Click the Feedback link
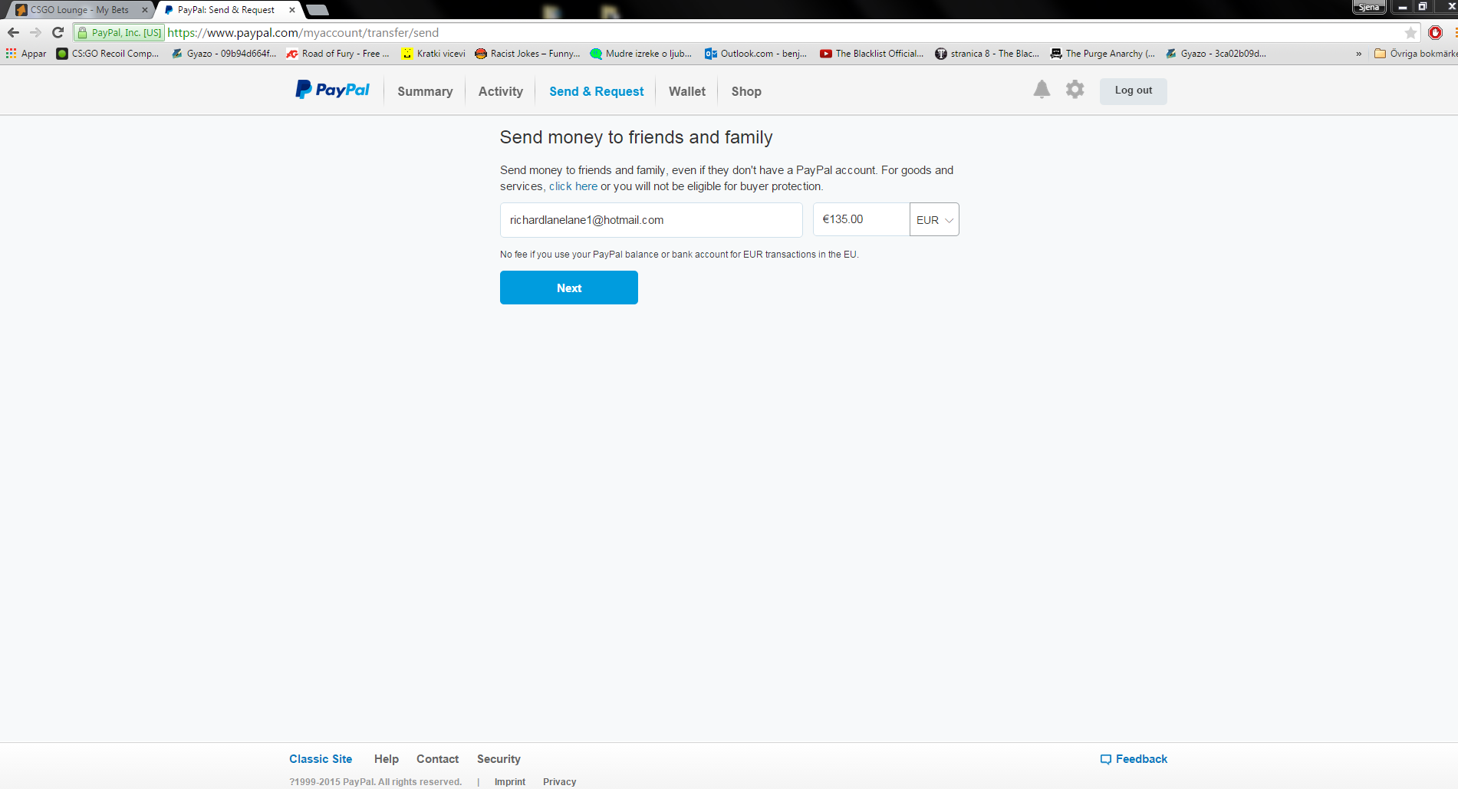The height and width of the screenshot is (789, 1458). tap(1134, 759)
